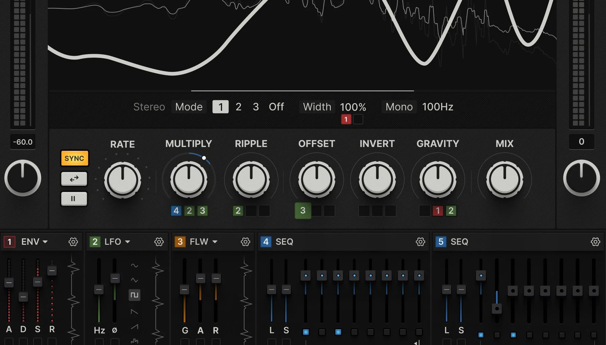Click LFO phase slider handle
The image size is (606, 345).
pos(115,278)
